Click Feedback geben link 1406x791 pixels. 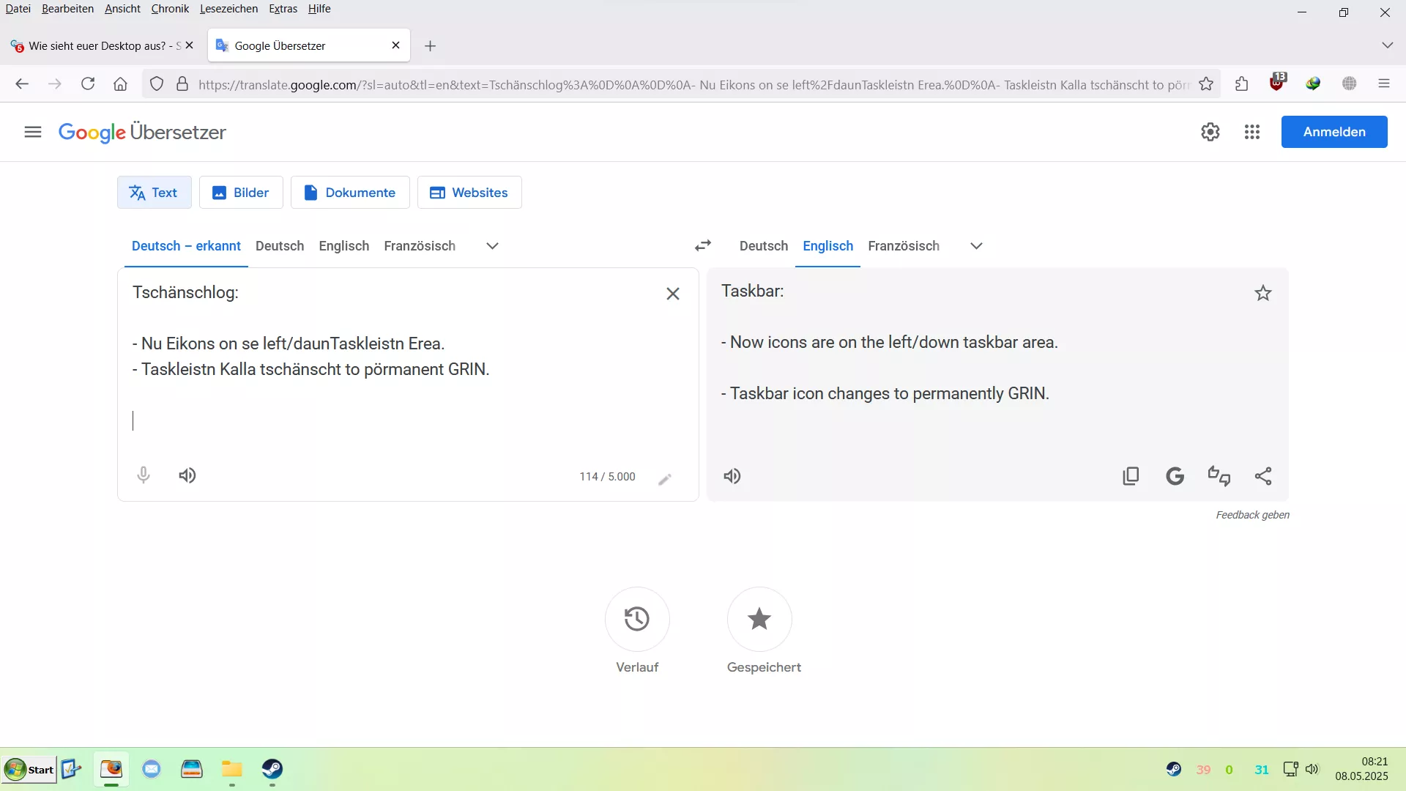[1253, 515]
